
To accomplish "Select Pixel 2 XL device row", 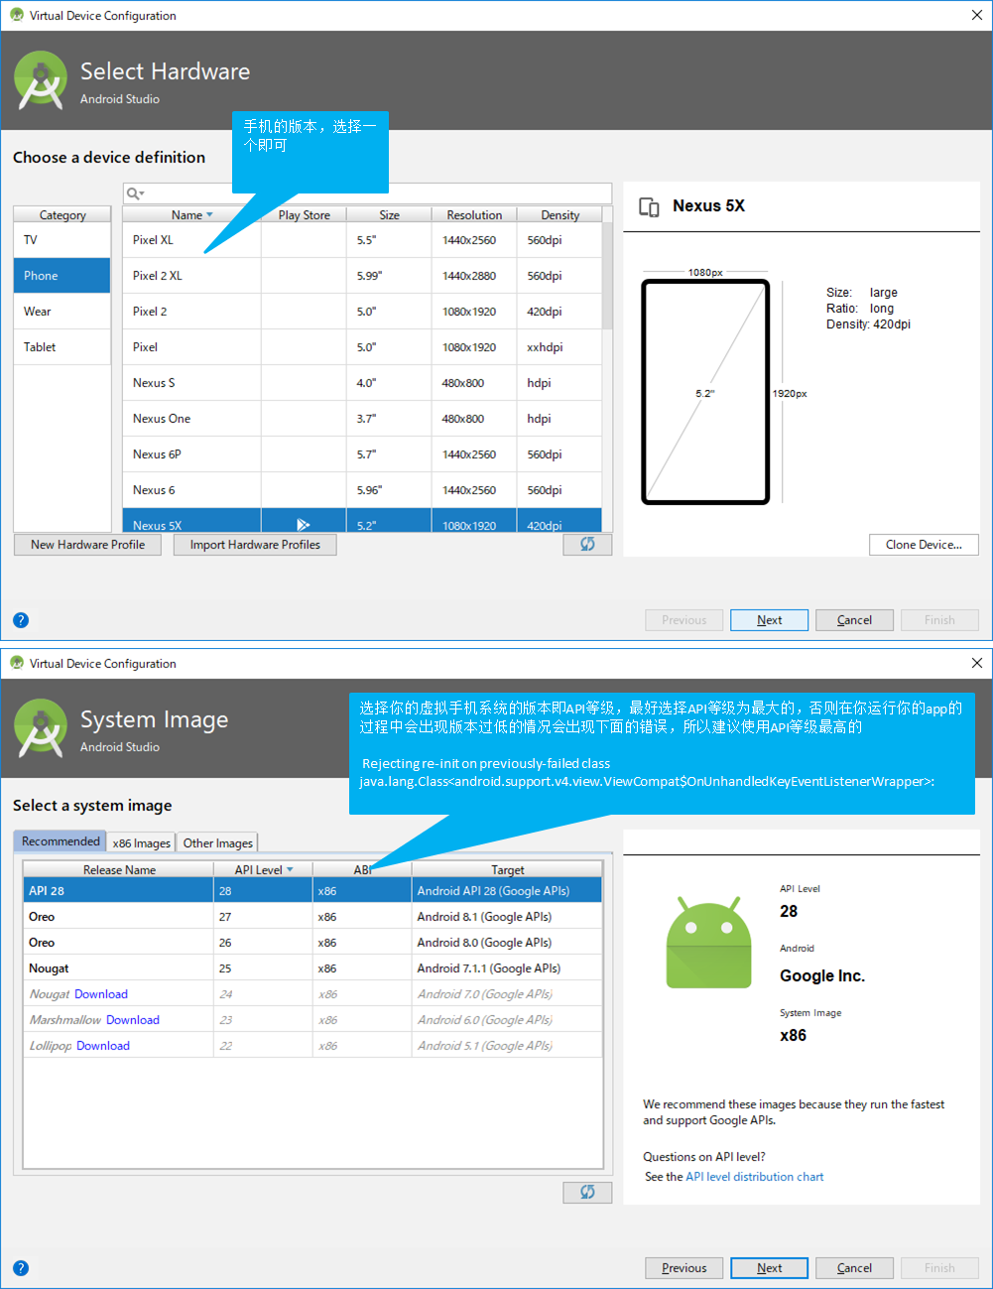I will coord(362,276).
